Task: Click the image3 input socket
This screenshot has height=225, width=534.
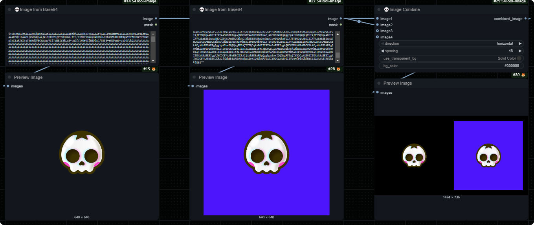Action: (x=378, y=31)
